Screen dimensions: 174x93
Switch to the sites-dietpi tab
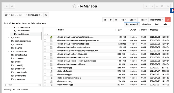click(146, 24)
